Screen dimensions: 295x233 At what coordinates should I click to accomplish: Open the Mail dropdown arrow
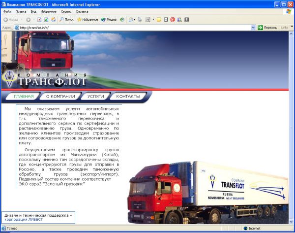(x=134, y=20)
